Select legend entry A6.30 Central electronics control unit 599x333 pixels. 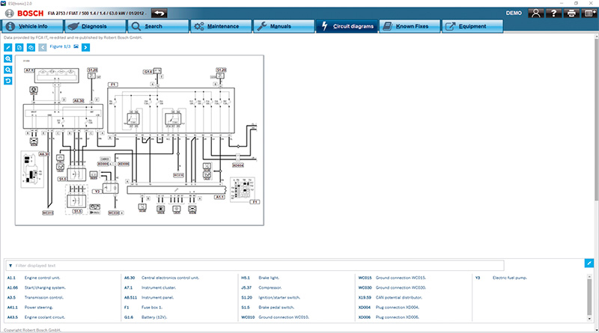click(162, 278)
